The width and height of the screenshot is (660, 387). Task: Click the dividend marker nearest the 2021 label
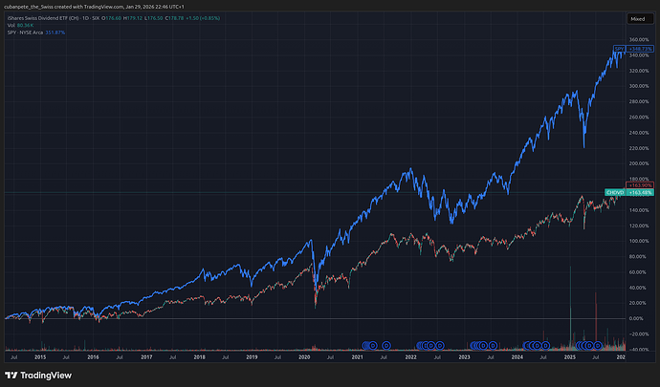pyautogui.click(x=365, y=345)
